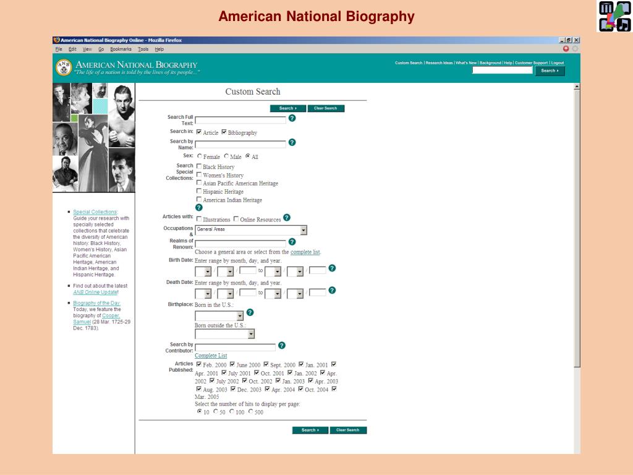Click the Search by Name input field
This screenshot has height=475, width=633.
coord(240,144)
